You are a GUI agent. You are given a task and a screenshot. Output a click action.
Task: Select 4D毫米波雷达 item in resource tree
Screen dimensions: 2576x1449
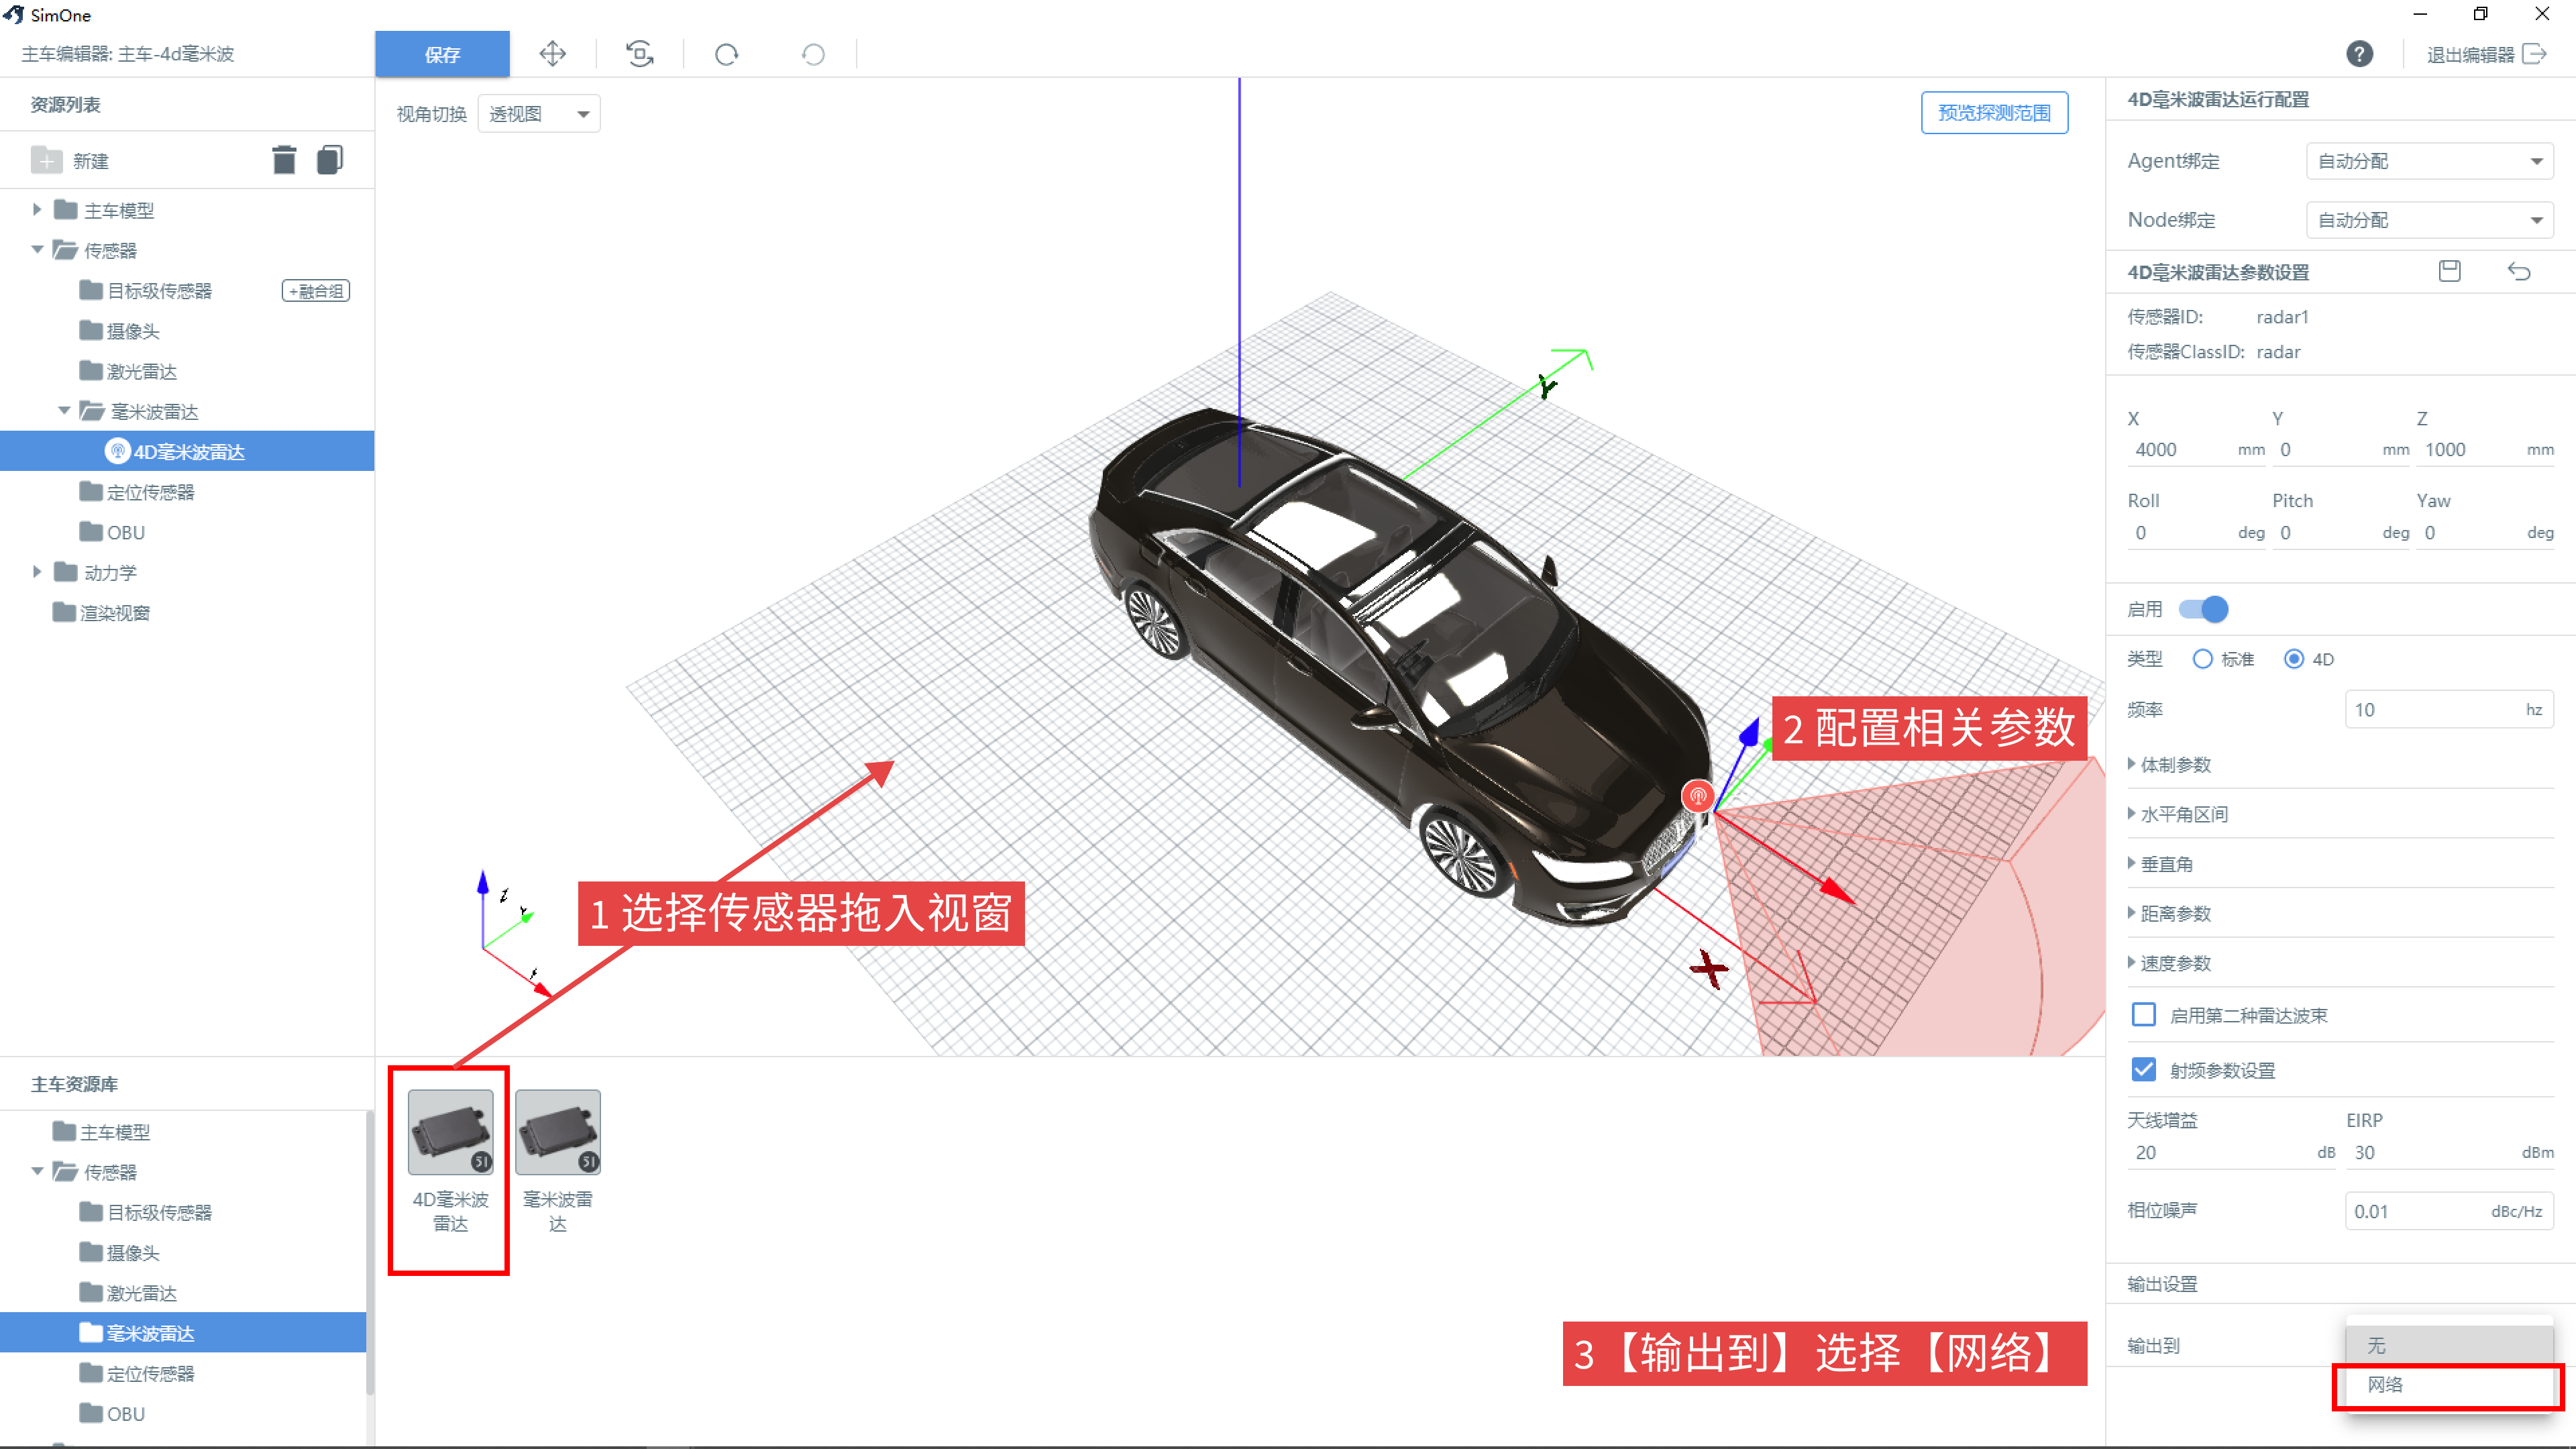pyautogui.click(x=187, y=451)
